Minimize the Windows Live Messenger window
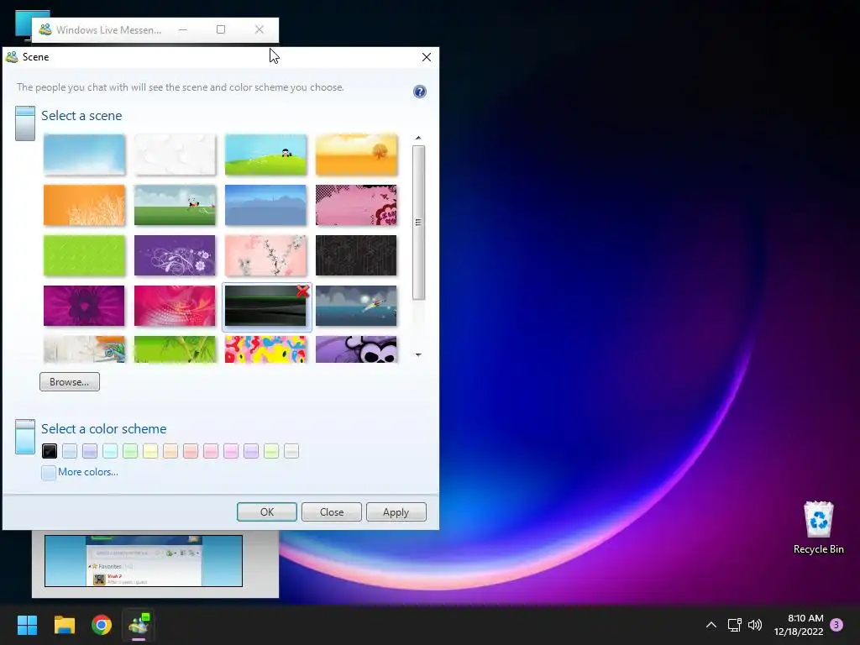 pos(182,29)
